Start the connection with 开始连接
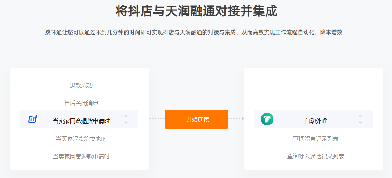The image size is (392, 178). click(x=196, y=119)
